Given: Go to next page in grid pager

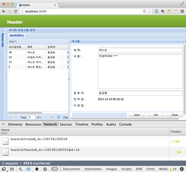Looking at the screenshot, I should coord(46,117).
